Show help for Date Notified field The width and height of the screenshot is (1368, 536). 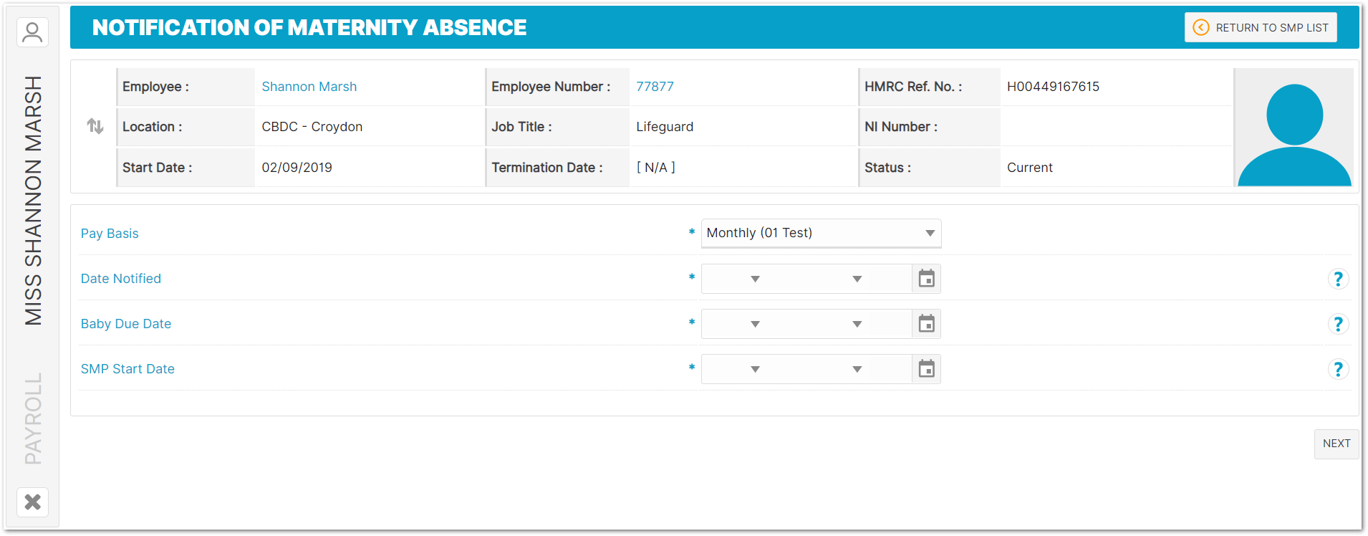[x=1337, y=279]
